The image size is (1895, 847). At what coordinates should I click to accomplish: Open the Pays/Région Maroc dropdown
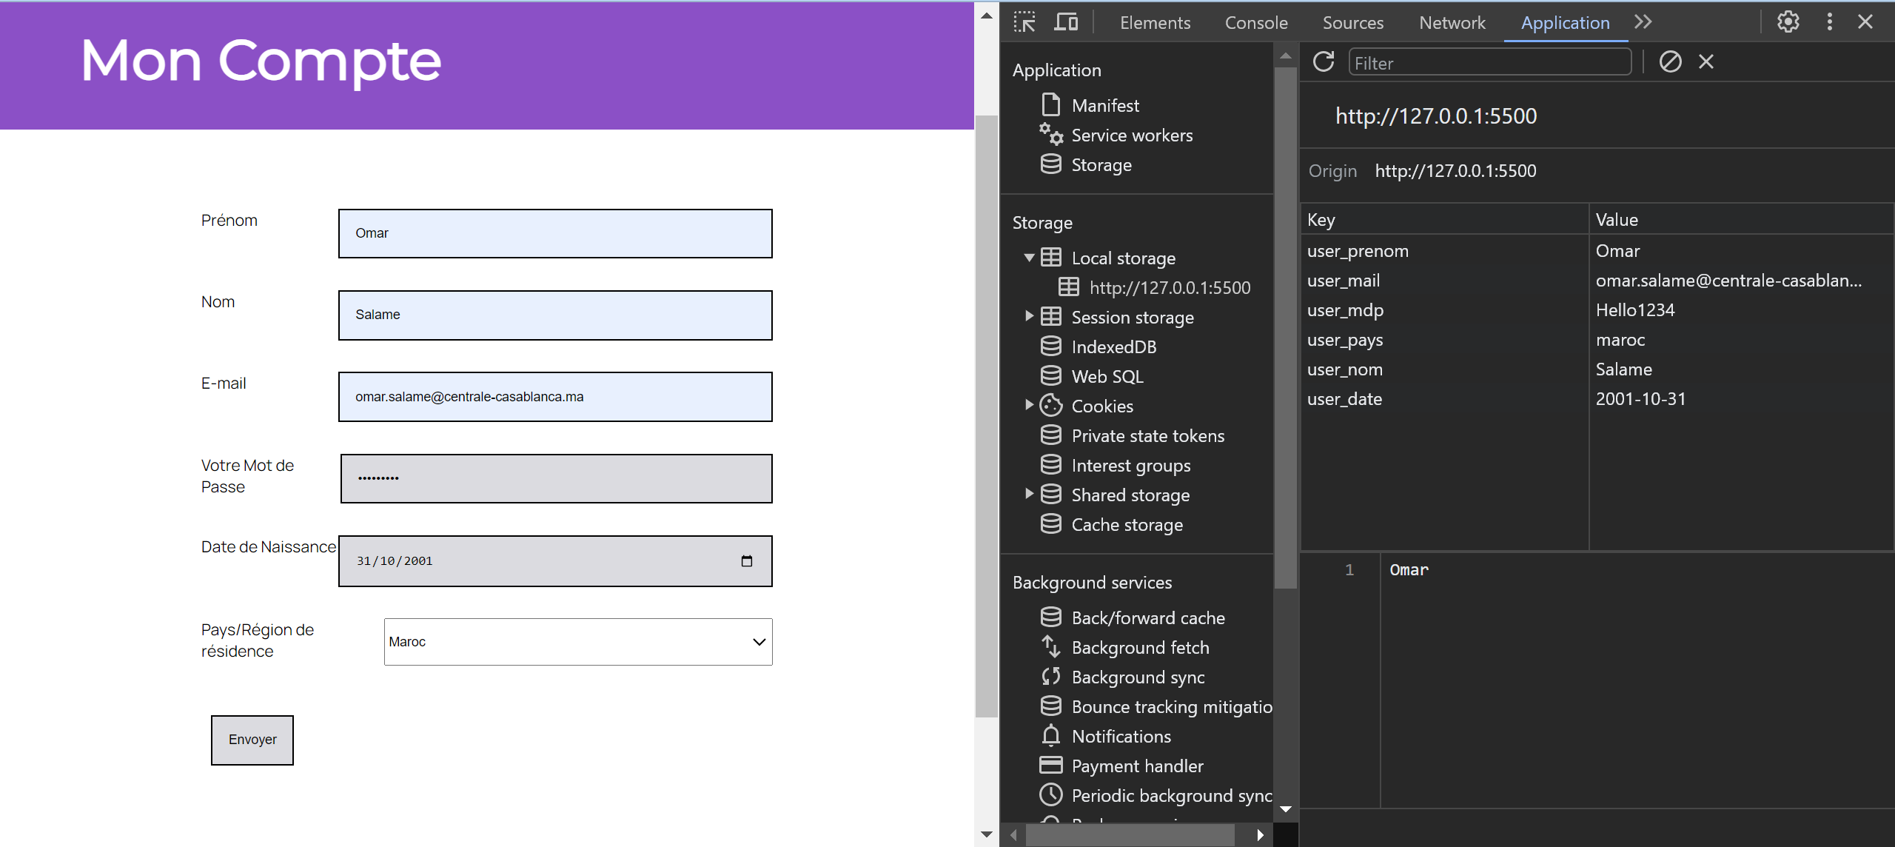[x=577, y=642]
